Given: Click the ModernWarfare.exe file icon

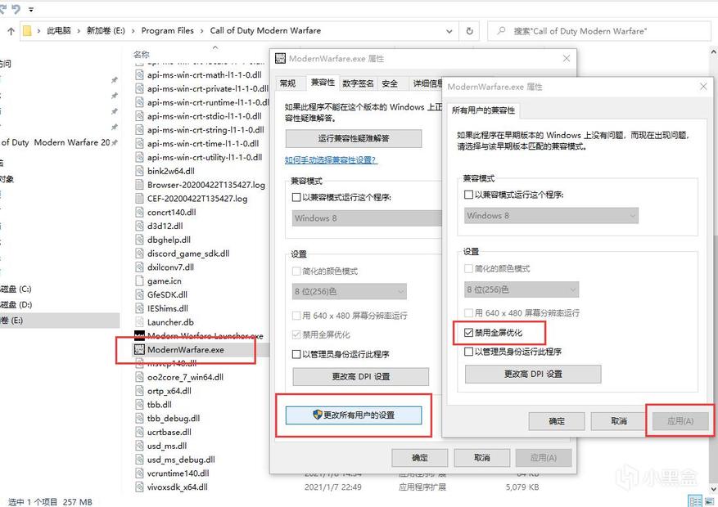Looking at the screenshot, I should tap(140, 350).
